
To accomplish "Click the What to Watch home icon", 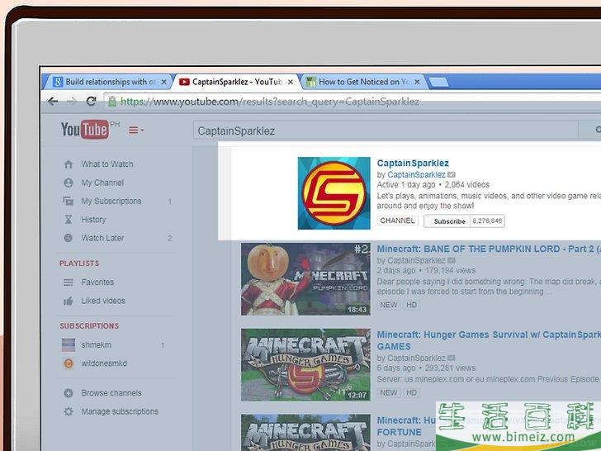I will tap(69, 164).
